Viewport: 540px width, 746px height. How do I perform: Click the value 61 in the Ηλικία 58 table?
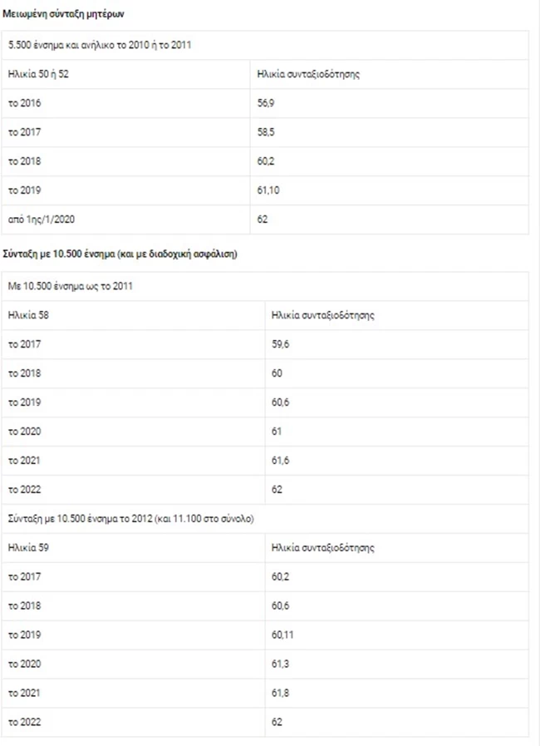[277, 432]
